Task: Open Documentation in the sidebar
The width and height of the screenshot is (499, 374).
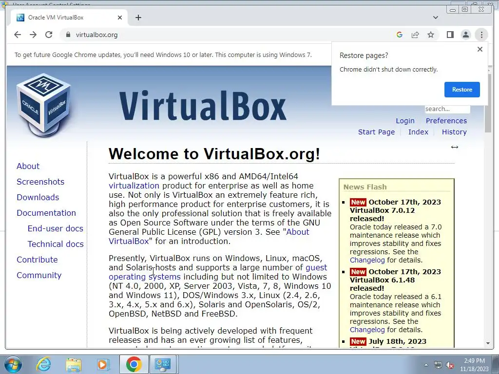Action: pyautogui.click(x=46, y=213)
